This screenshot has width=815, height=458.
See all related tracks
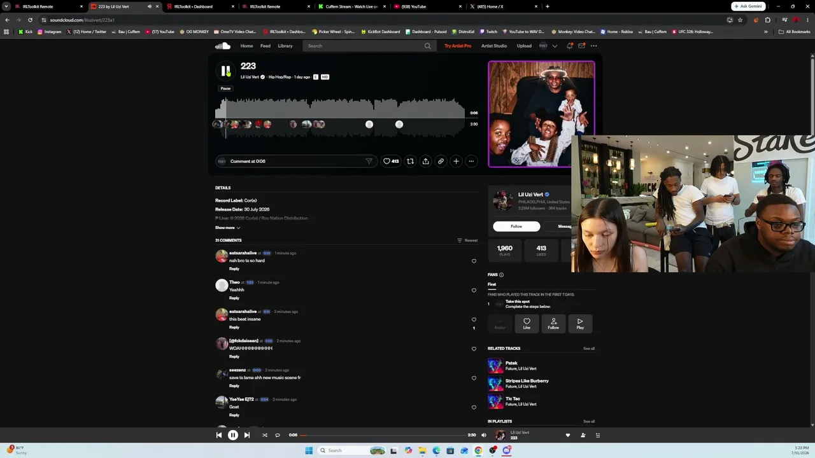tap(589, 349)
